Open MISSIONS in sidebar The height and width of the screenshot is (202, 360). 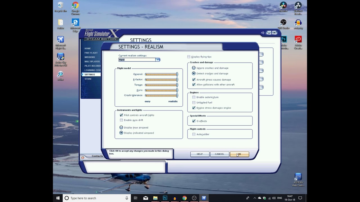pyautogui.click(x=90, y=57)
